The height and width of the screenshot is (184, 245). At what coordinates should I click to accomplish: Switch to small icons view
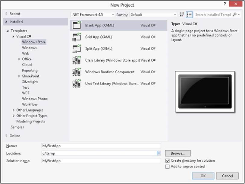point(182,14)
